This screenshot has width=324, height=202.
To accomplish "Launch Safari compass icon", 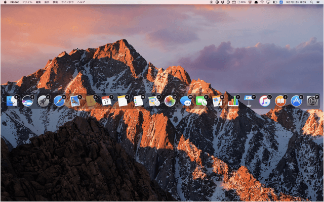I will [x=59, y=101].
